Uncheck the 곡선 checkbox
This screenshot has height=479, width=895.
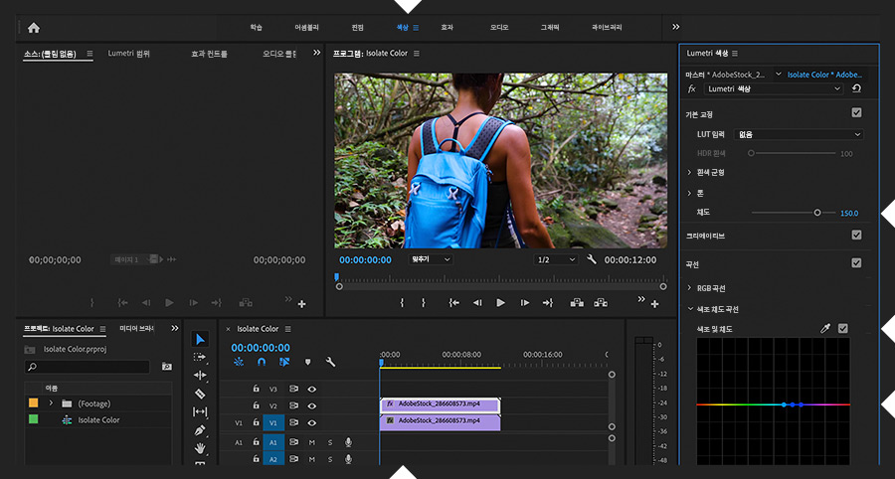pos(856,263)
